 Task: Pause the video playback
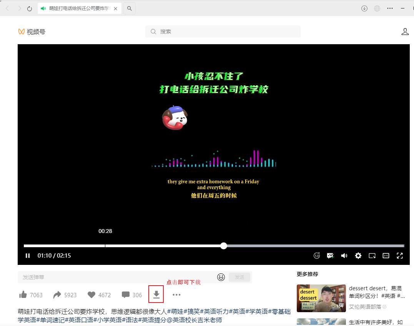28,256
